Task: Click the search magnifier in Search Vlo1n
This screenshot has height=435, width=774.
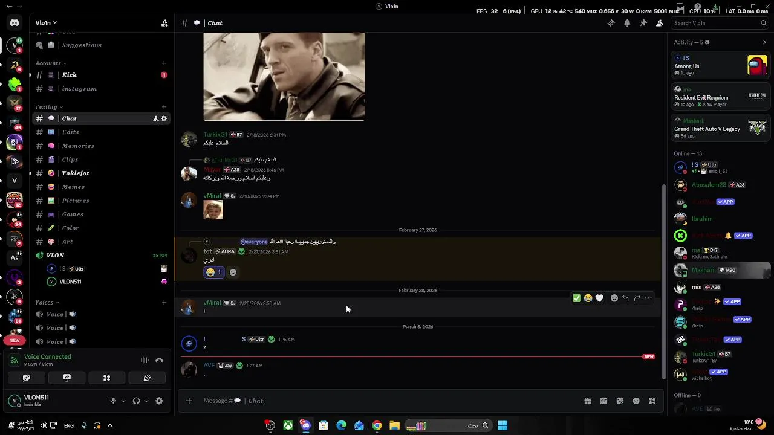Action: [x=764, y=23]
